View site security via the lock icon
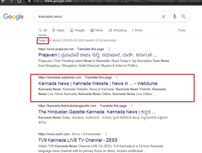Image resolution: width=202 pixels, height=153 pixels. tap(29, 1)
